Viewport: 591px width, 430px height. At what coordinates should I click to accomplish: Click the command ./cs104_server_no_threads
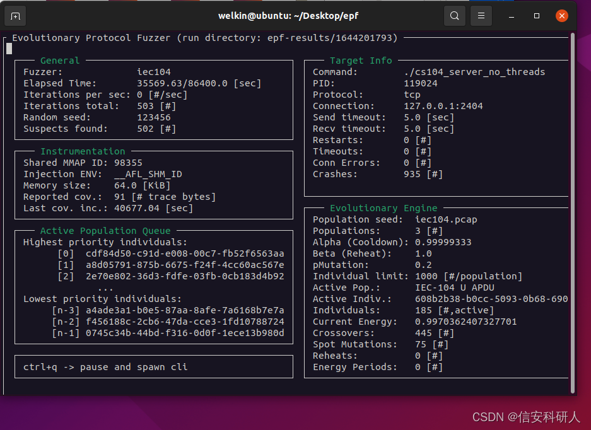click(x=474, y=72)
